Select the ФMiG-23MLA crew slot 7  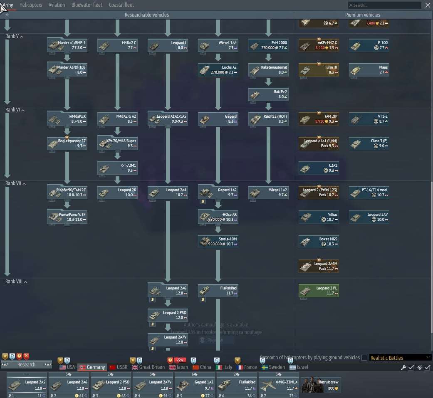[279, 385]
